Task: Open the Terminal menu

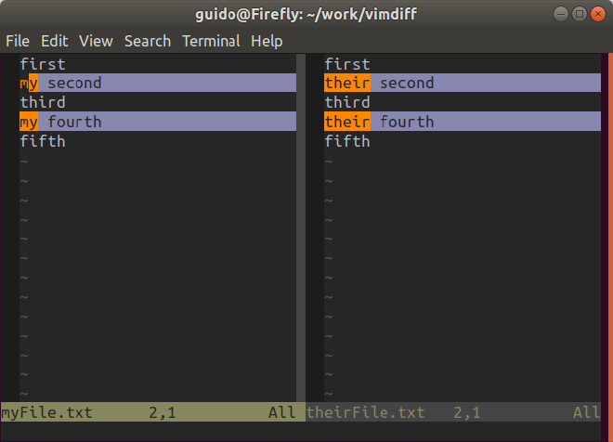Action: point(211,41)
